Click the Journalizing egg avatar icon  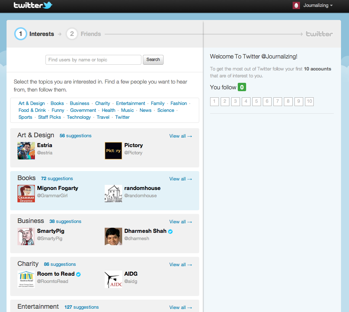pyautogui.click(x=296, y=5)
